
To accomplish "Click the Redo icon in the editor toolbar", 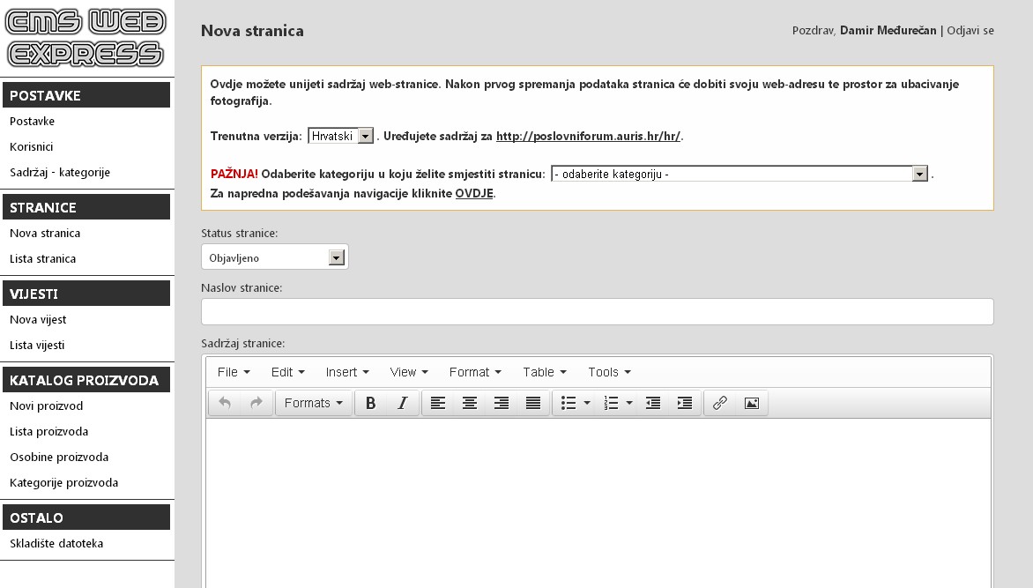I will 255,403.
